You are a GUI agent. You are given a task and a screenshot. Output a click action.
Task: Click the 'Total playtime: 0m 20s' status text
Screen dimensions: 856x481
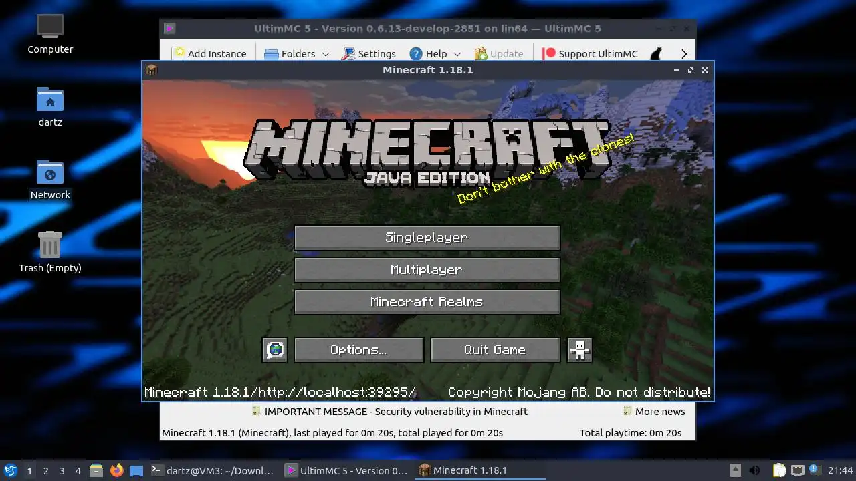pyautogui.click(x=631, y=433)
